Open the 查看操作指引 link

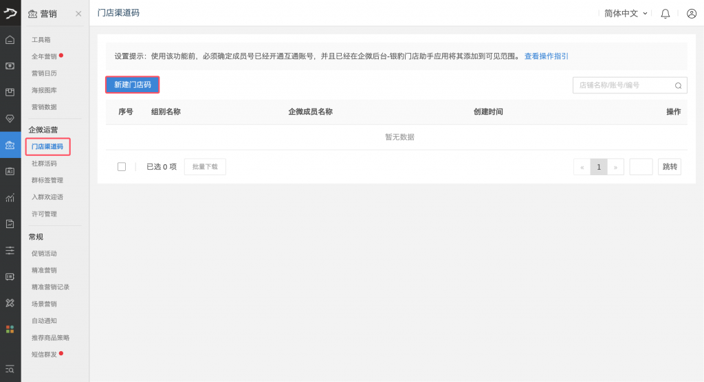[546, 56]
